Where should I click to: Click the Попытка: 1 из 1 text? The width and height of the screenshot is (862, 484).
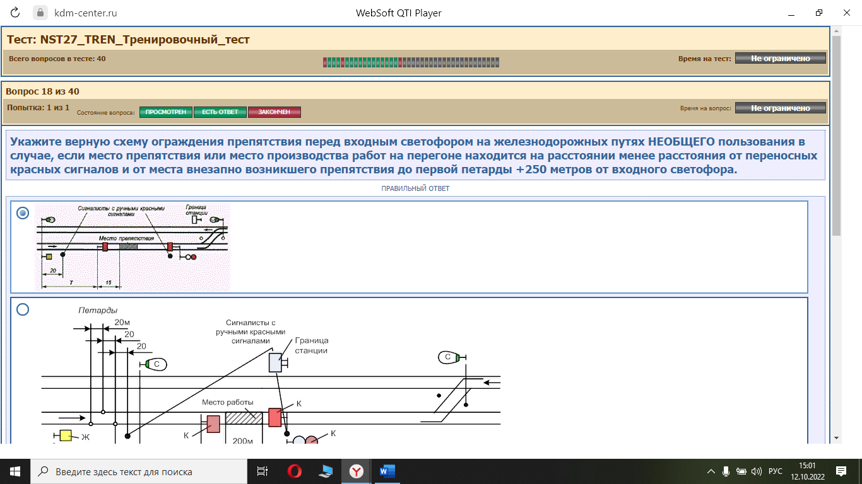click(x=38, y=108)
